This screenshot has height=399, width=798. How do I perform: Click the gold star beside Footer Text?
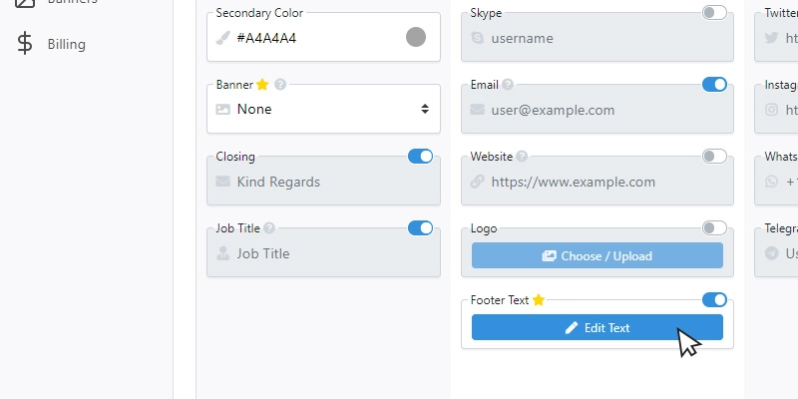pyautogui.click(x=539, y=300)
